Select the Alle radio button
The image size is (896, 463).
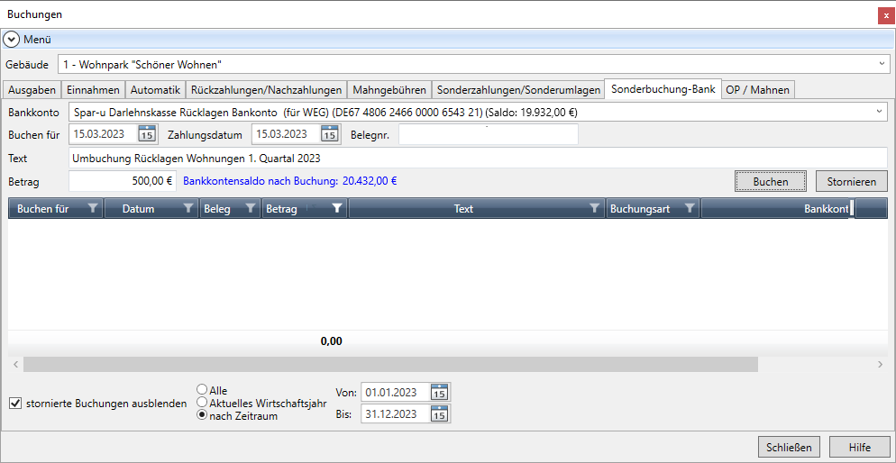pos(202,391)
